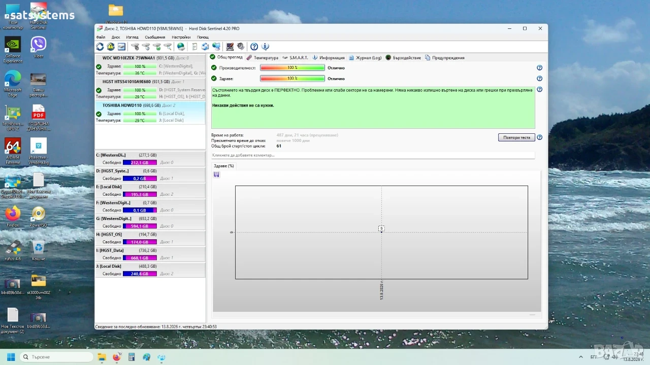Image resolution: width=650 pixels, height=365 pixels.
Task: Click the refresh disk information toolbar icon
Action: [x=100, y=47]
